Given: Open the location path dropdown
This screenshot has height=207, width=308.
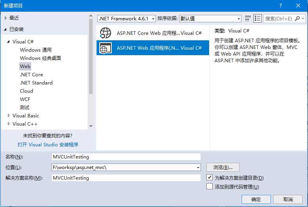Looking at the screenshot, I should [x=198, y=167].
